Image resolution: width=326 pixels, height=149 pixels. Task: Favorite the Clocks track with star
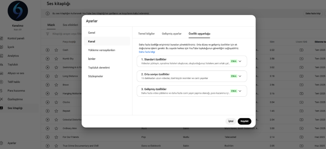pyautogui.click(x=56, y=102)
